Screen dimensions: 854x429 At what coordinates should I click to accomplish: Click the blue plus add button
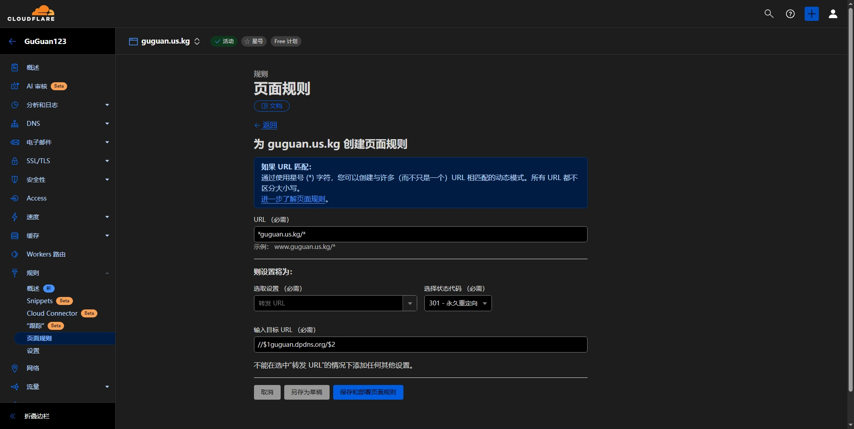point(812,14)
